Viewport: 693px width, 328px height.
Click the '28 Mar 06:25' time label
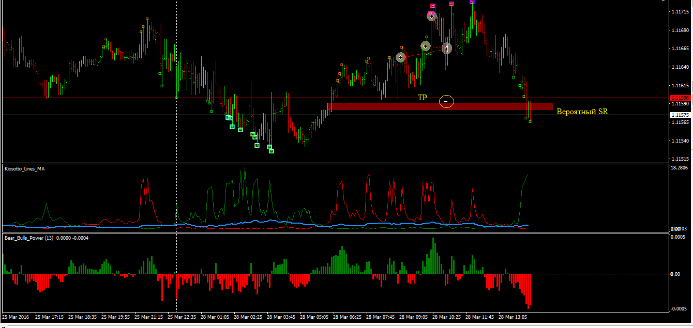click(347, 317)
